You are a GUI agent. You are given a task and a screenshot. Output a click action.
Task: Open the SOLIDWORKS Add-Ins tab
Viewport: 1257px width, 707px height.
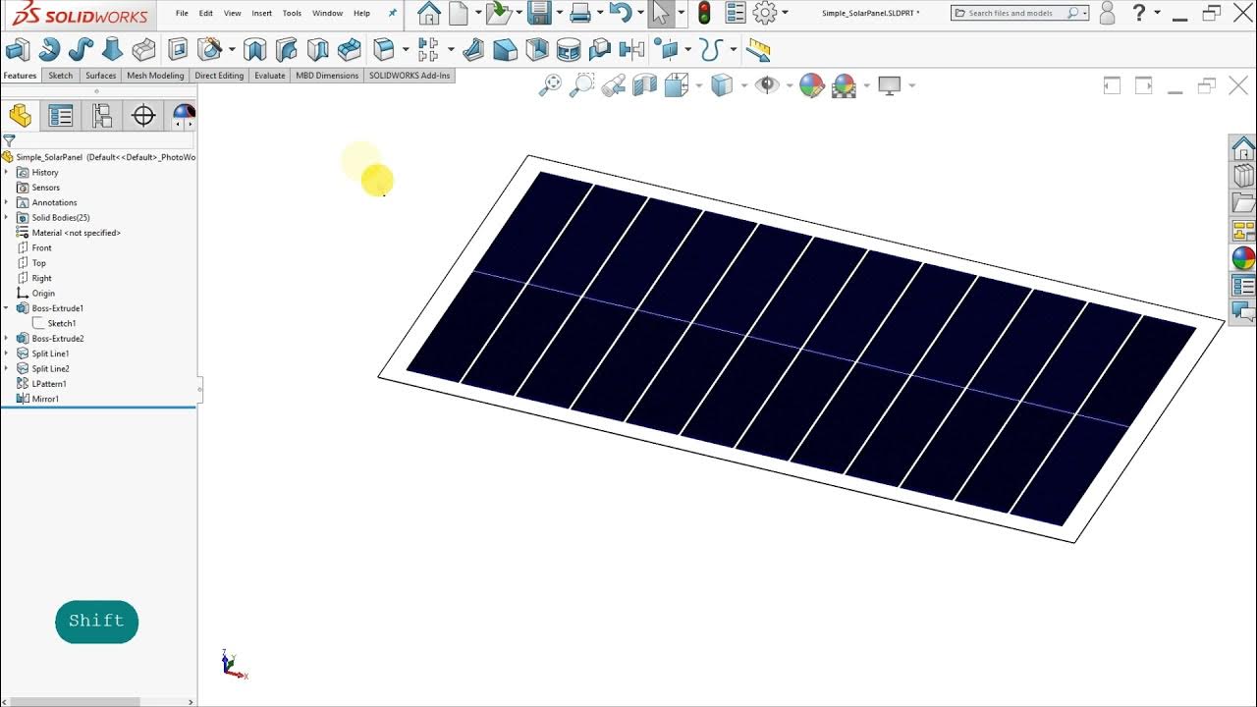[410, 76]
